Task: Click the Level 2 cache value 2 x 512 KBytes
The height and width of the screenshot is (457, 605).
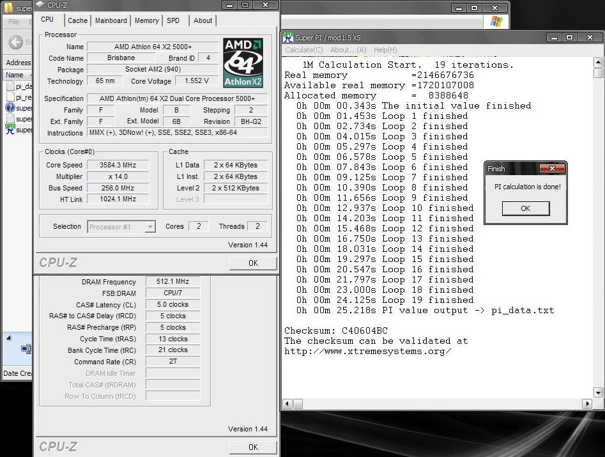Action: [x=235, y=188]
